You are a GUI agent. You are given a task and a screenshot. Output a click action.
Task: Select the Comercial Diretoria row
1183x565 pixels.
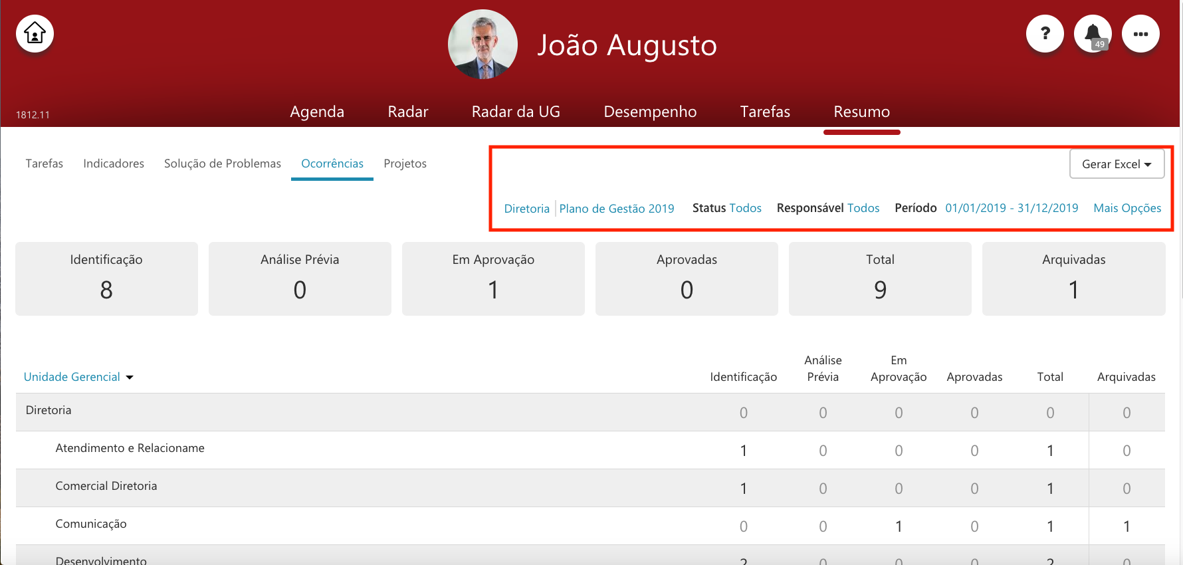tap(590, 488)
